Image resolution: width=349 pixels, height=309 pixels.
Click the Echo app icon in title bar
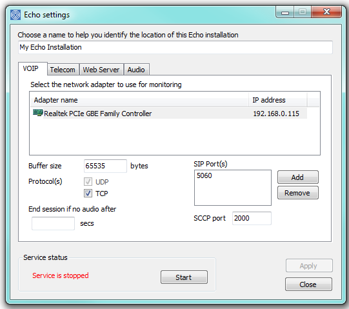tap(15, 15)
